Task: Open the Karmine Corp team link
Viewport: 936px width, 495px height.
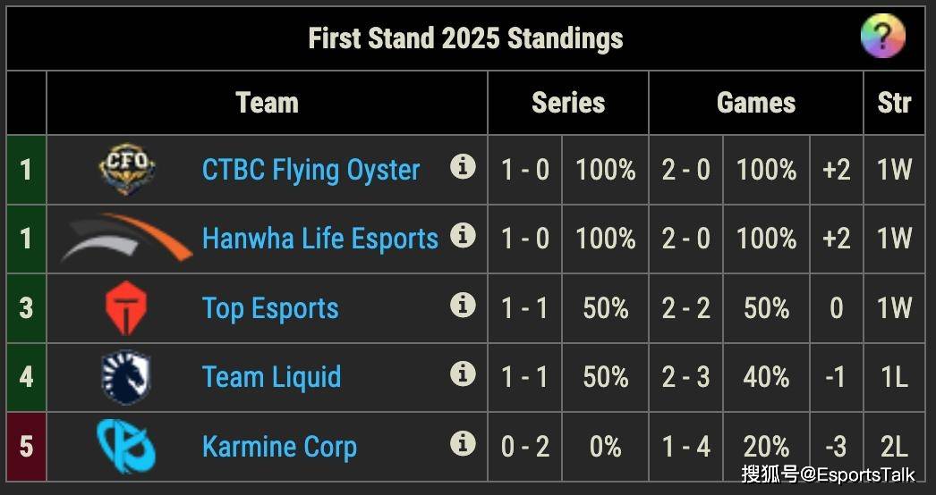Action: (279, 447)
